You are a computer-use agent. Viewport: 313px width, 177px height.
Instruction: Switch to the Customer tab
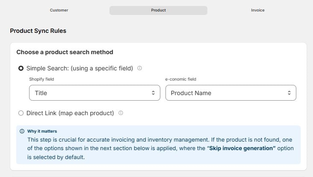[59, 10]
